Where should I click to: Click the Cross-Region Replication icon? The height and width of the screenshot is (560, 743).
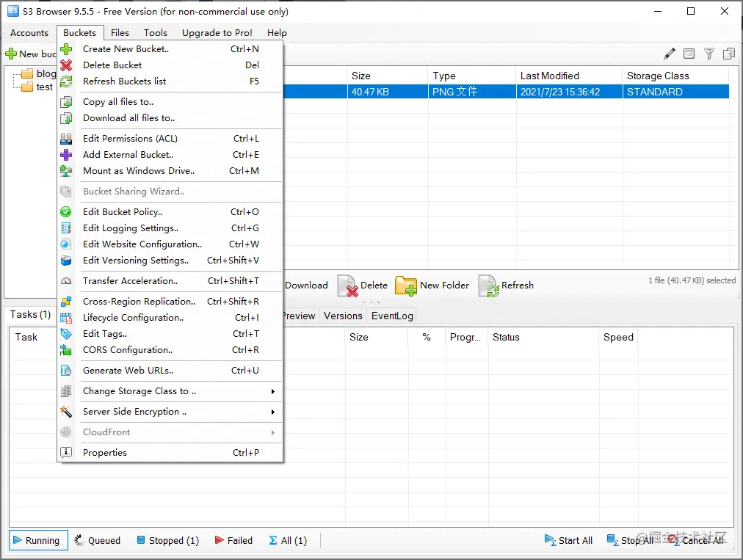click(x=66, y=302)
